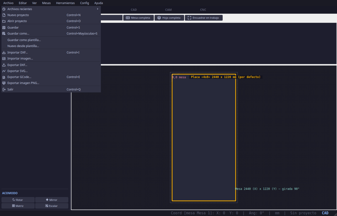The width and height of the screenshot is (337, 216).
Task: Click the curve icon beside Exportar SVG
Action: click(4, 71)
